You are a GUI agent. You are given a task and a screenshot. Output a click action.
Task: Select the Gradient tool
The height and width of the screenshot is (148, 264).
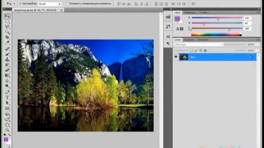[x=7, y=75]
